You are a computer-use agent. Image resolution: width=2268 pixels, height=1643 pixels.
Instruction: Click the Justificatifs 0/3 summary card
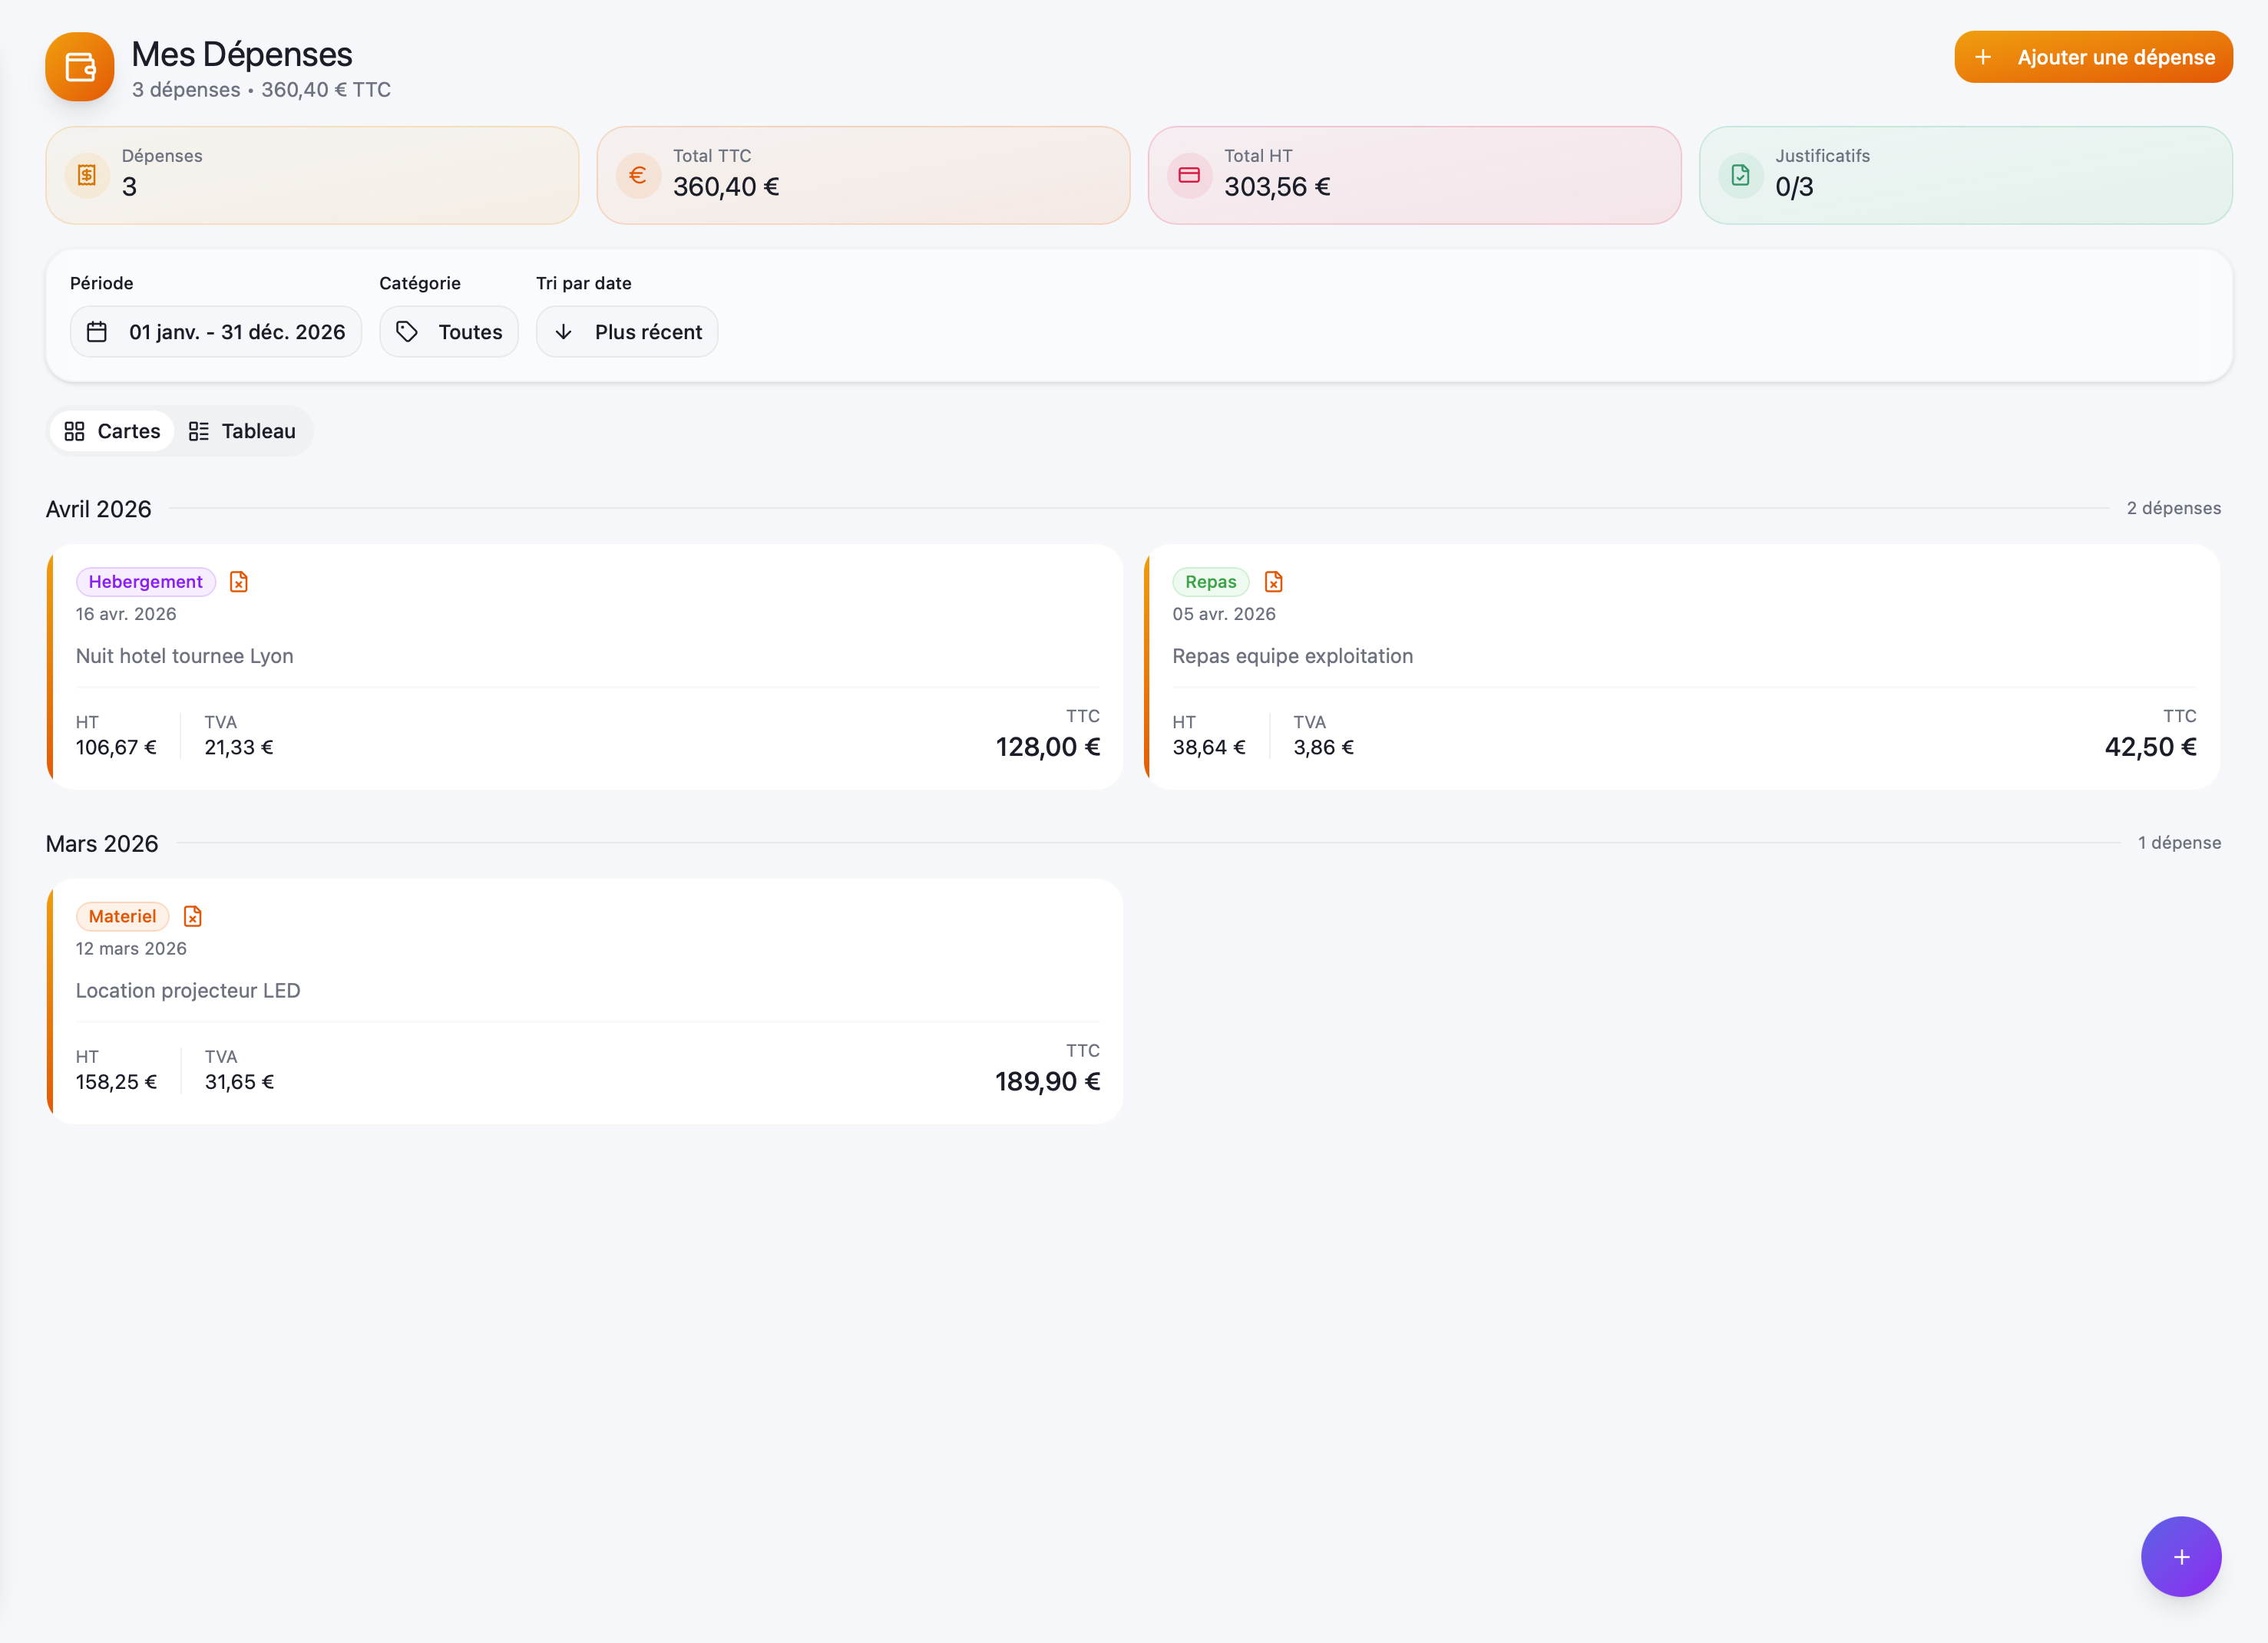(x=1966, y=175)
